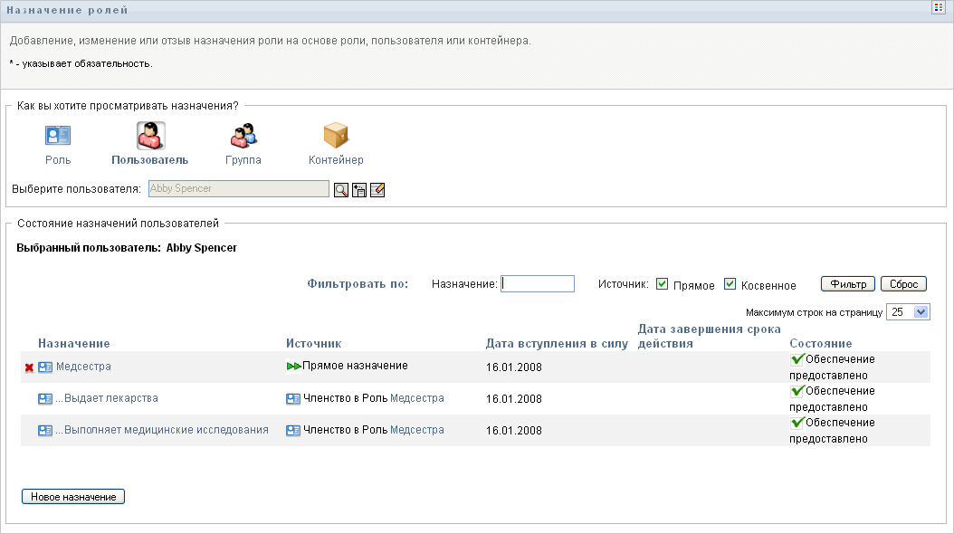The height and width of the screenshot is (534, 954).
Task: Select the Пользователь view icon
Action: [149, 137]
